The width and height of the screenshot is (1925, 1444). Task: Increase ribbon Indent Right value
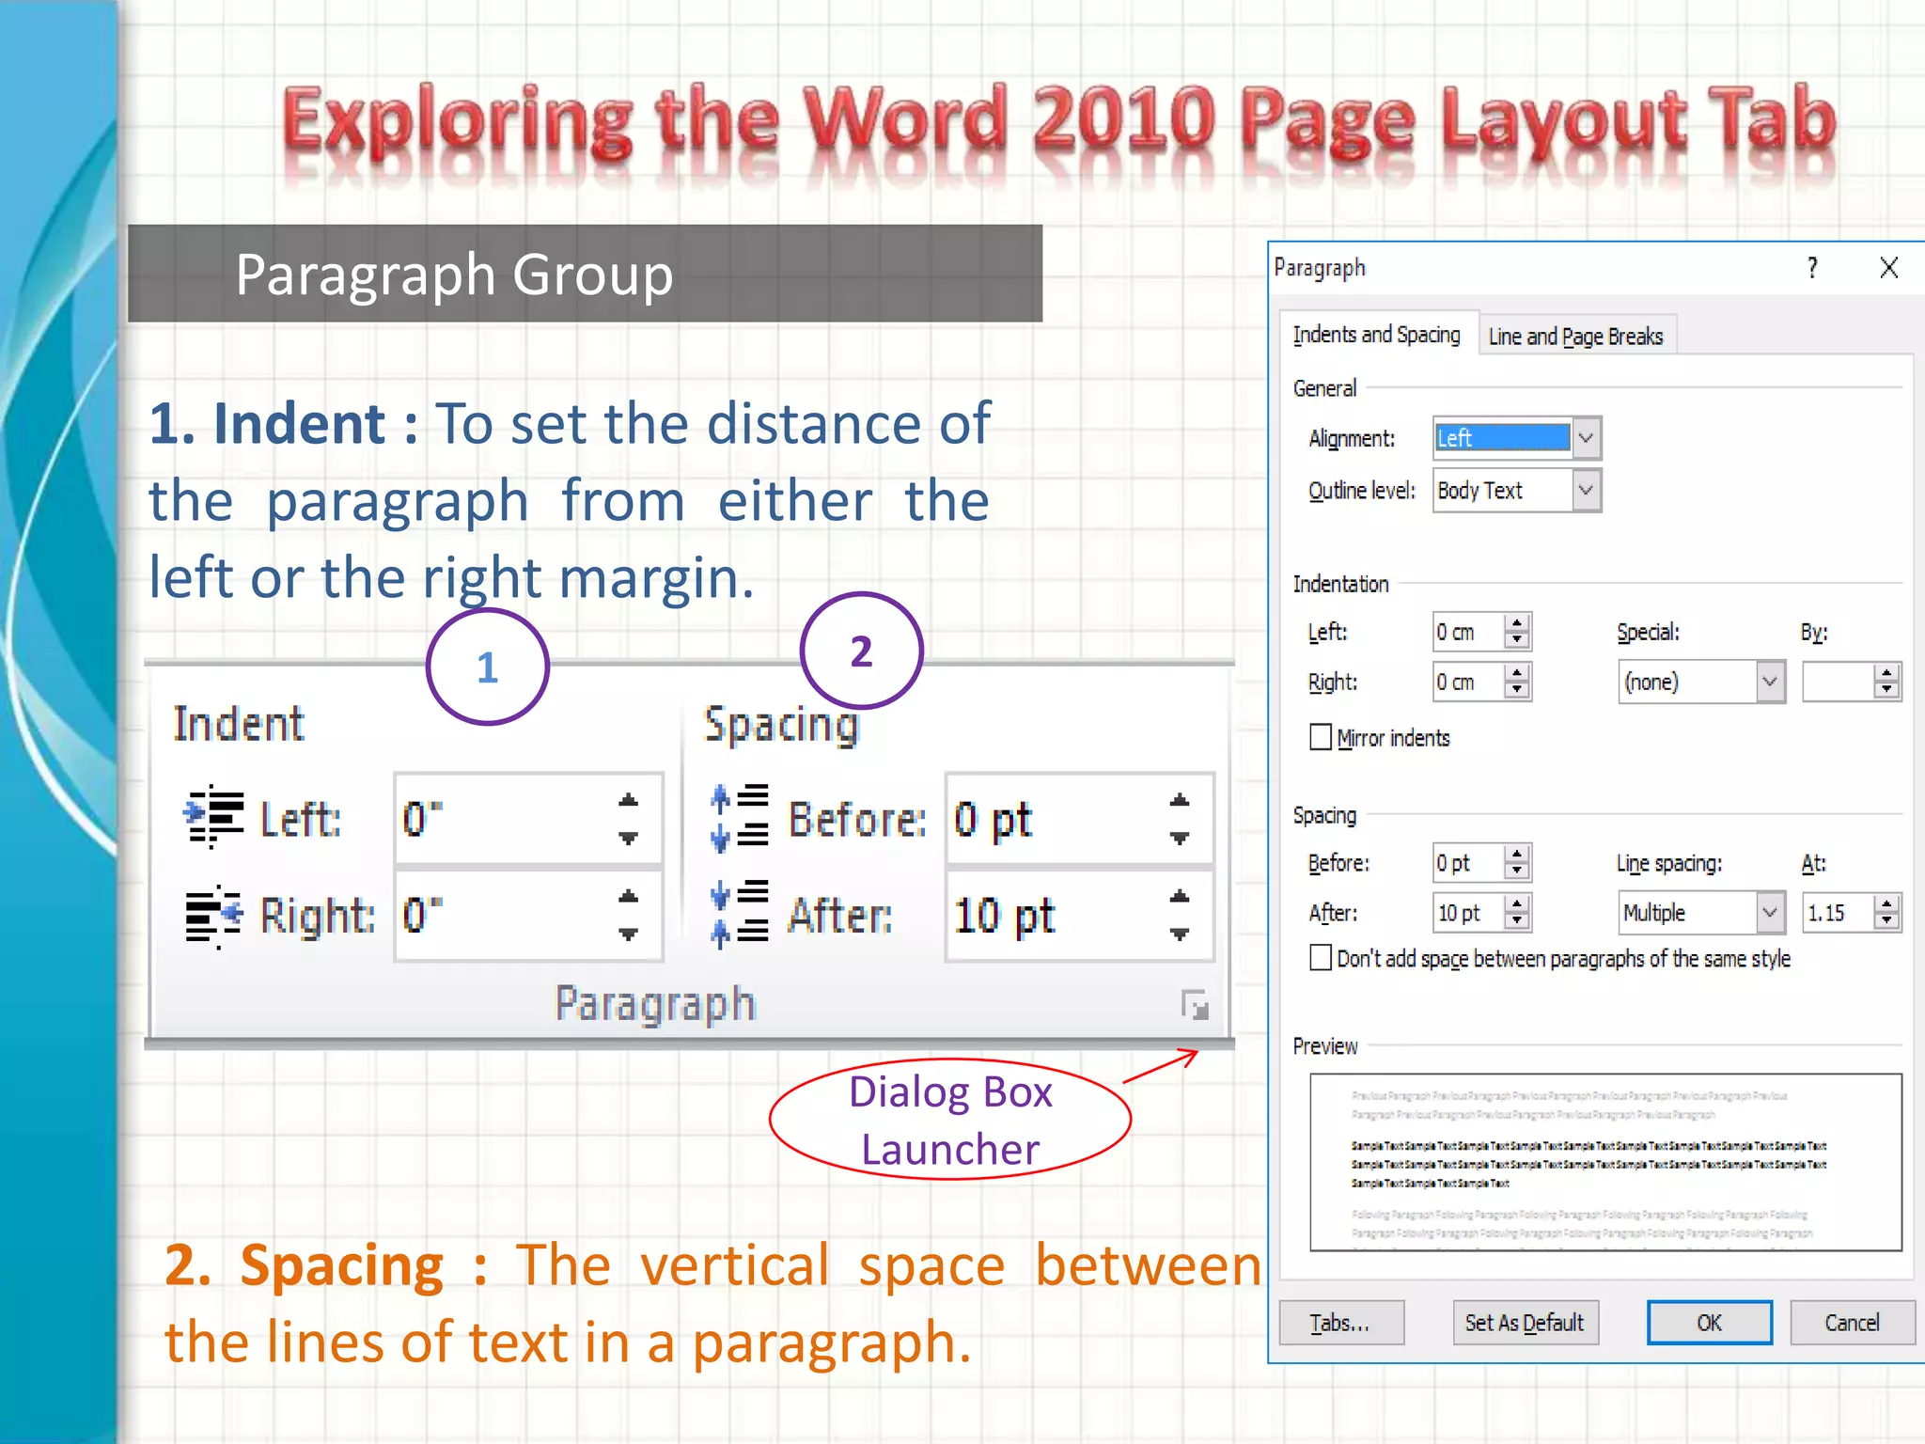[628, 897]
